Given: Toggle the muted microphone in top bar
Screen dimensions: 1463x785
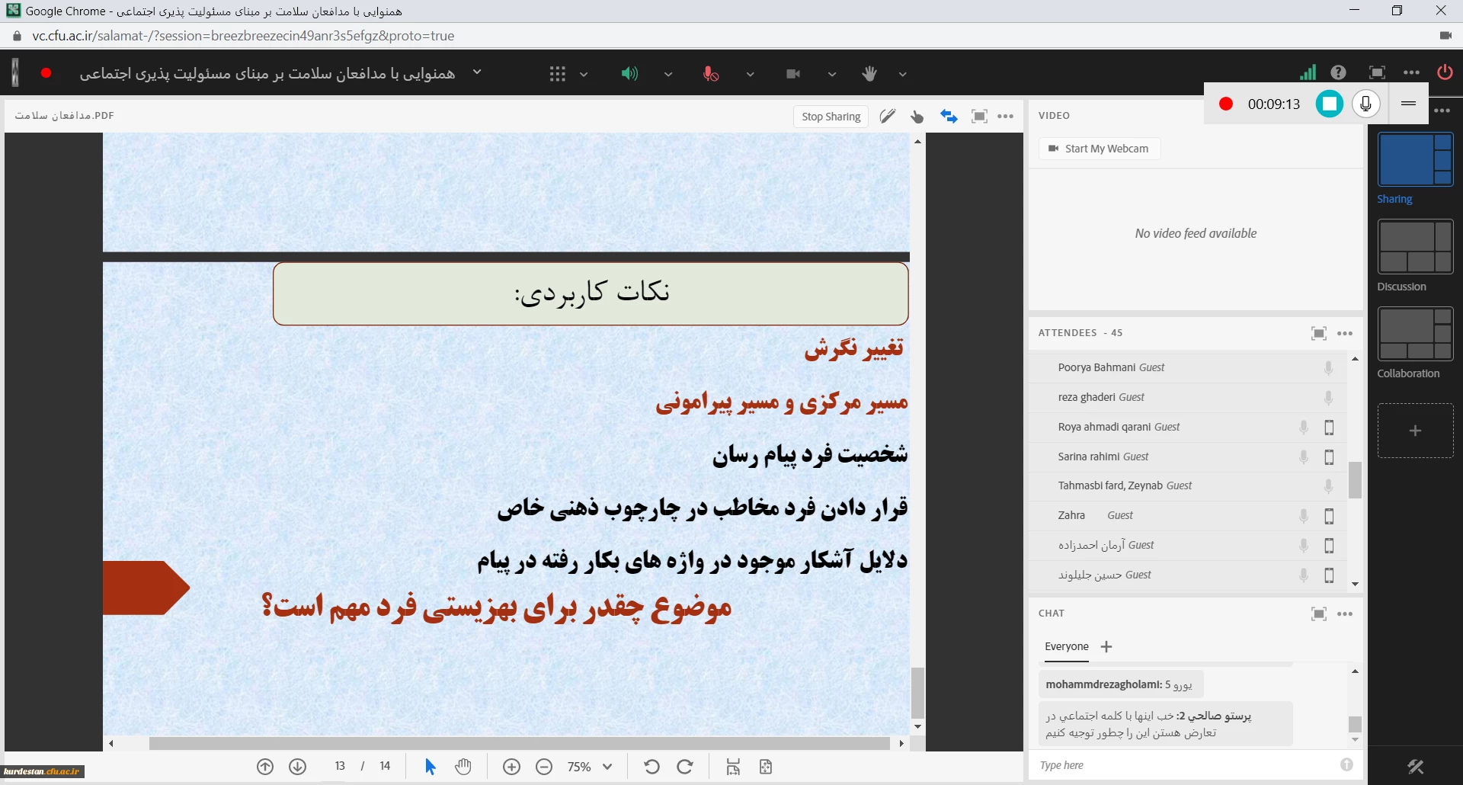Looking at the screenshot, I should pos(710,74).
